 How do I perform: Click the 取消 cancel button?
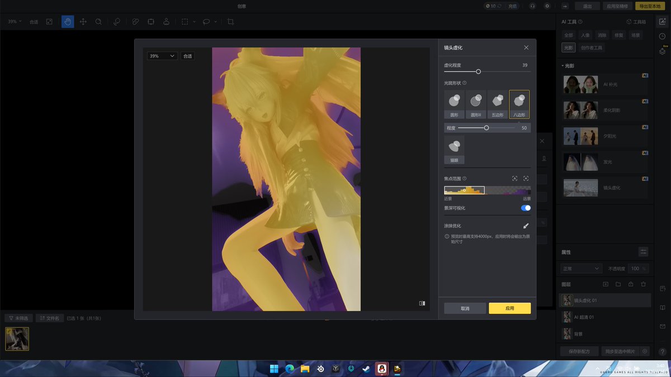point(465,308)
